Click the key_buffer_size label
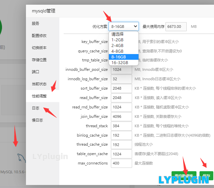Viewport: 214px width, 188px height. (95, 42)
